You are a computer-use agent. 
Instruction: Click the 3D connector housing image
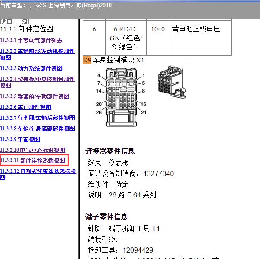coord(172,82)
